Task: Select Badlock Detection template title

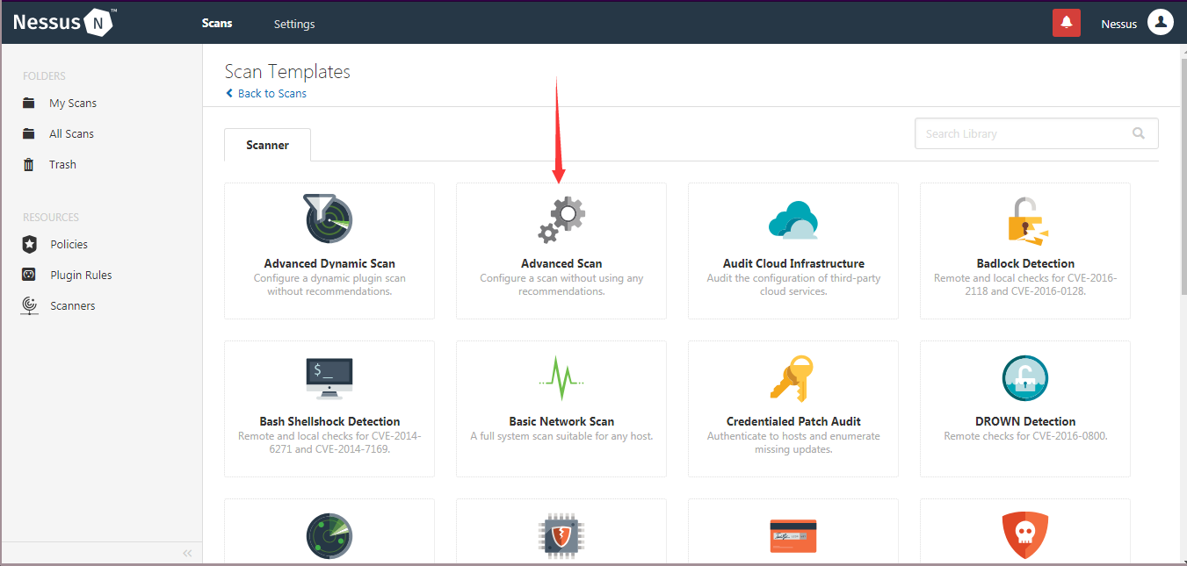Action: (1025, 263)
